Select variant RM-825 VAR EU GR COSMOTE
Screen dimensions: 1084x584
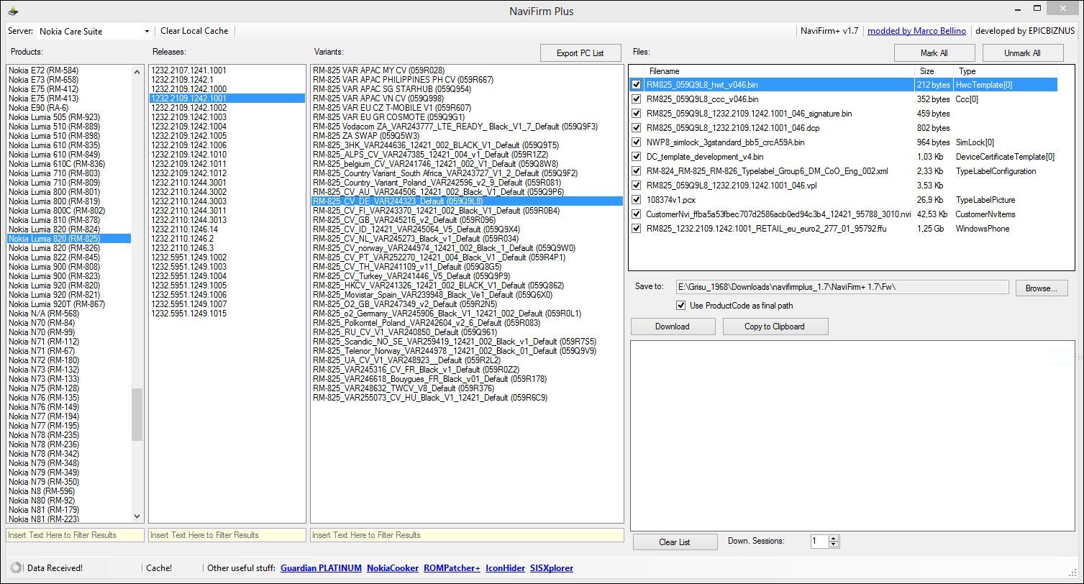(388, 117)
